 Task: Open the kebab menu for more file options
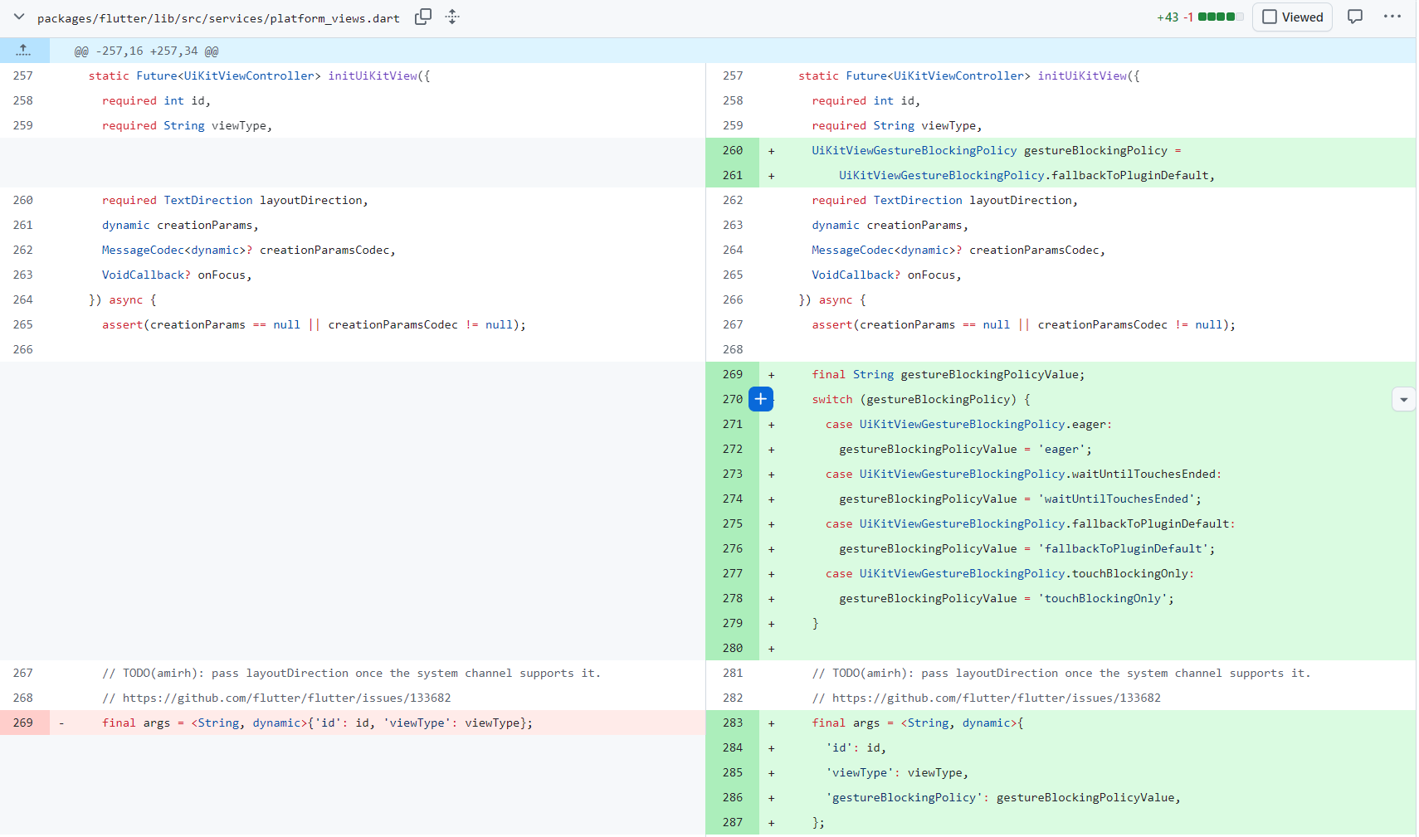(1392, 17)
